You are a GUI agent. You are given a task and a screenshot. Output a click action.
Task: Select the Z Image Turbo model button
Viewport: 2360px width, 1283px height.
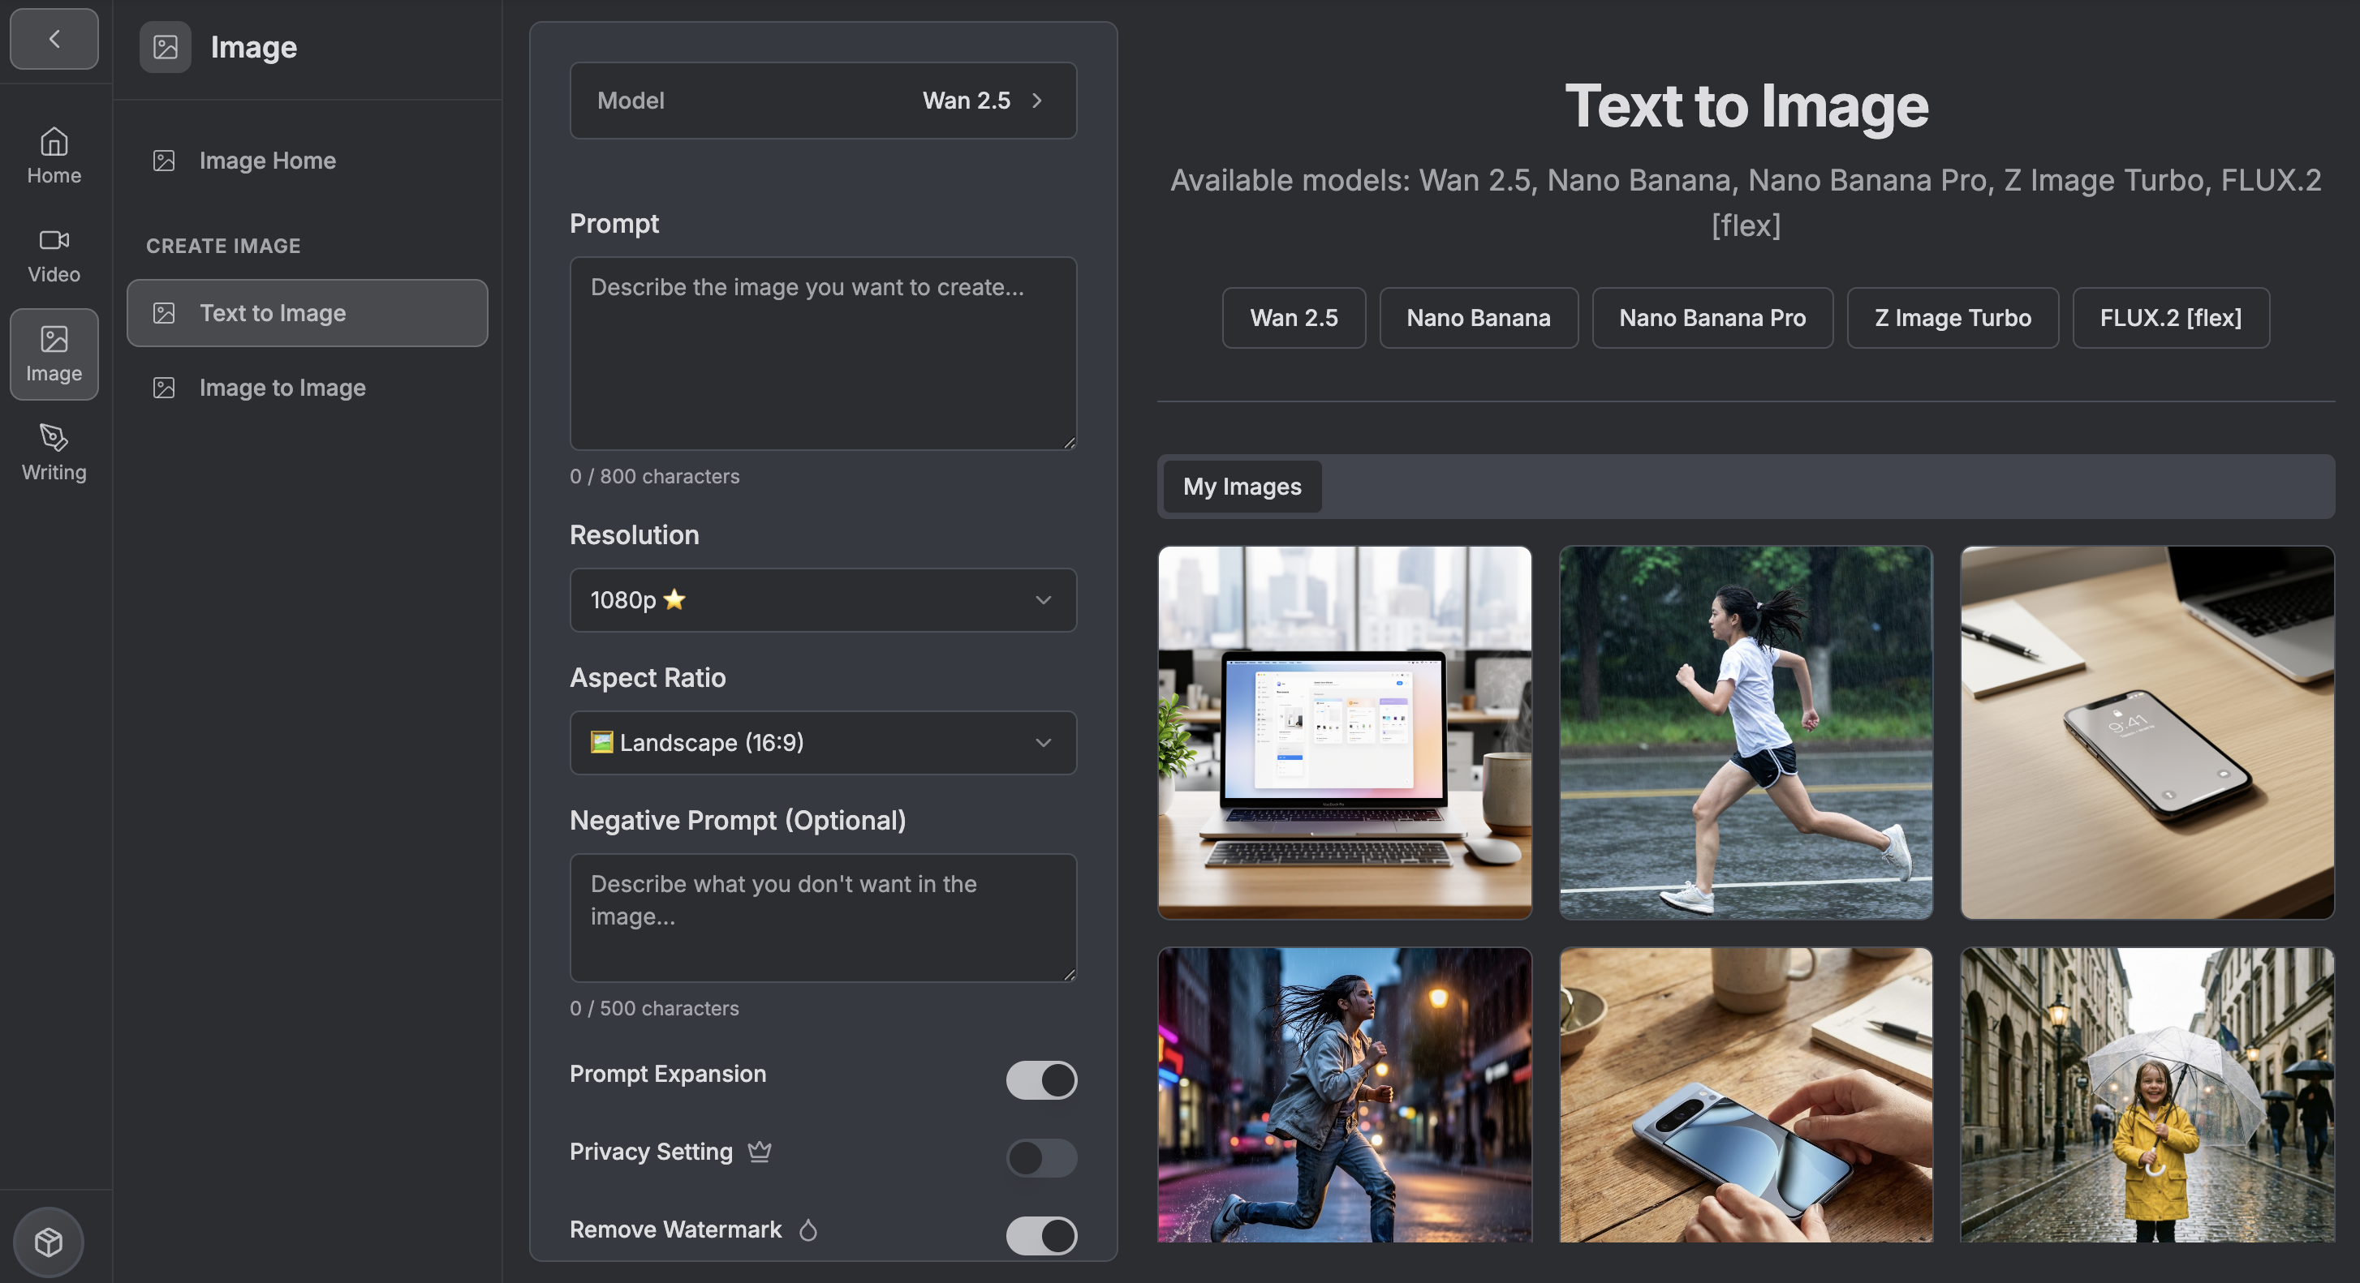[x=1952, y=318]
